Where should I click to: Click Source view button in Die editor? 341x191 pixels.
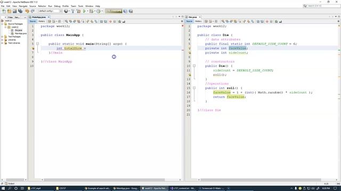[x=189, y=21]
